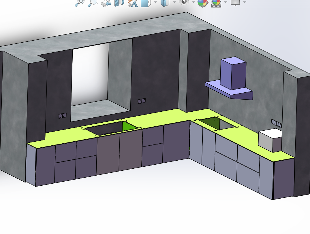
Task: Click the View Orientation icon
Action: [146, 3]
